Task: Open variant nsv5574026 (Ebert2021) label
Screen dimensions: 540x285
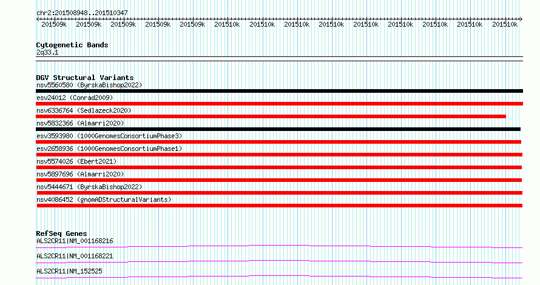Action: (x=76, y=161)
